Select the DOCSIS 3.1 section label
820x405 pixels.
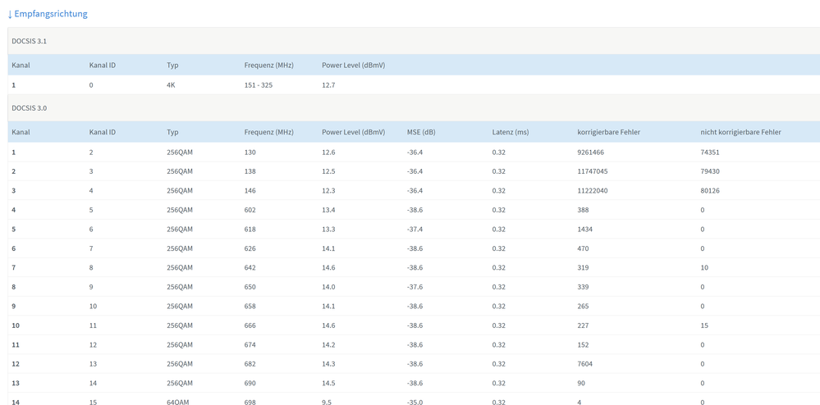pyautogui.click(x=30, y=41)
